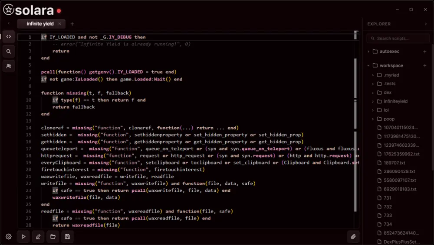
Task: Execute script with the play button
Action: point(23,237)
